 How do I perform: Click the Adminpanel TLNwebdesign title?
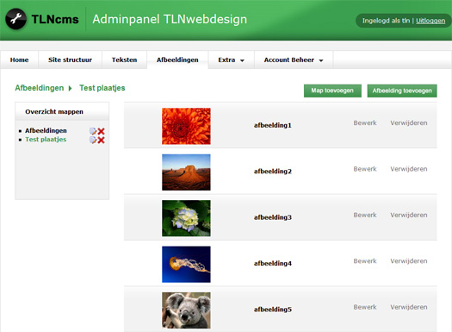coord(170,19)
